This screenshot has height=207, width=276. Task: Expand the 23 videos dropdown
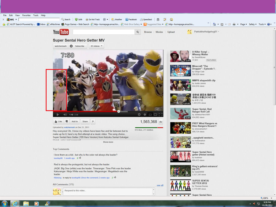pyautogui.click(x=97, y=46)
